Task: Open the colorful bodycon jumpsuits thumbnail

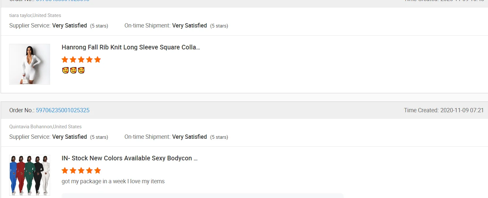Action: (x=29, y=175)
